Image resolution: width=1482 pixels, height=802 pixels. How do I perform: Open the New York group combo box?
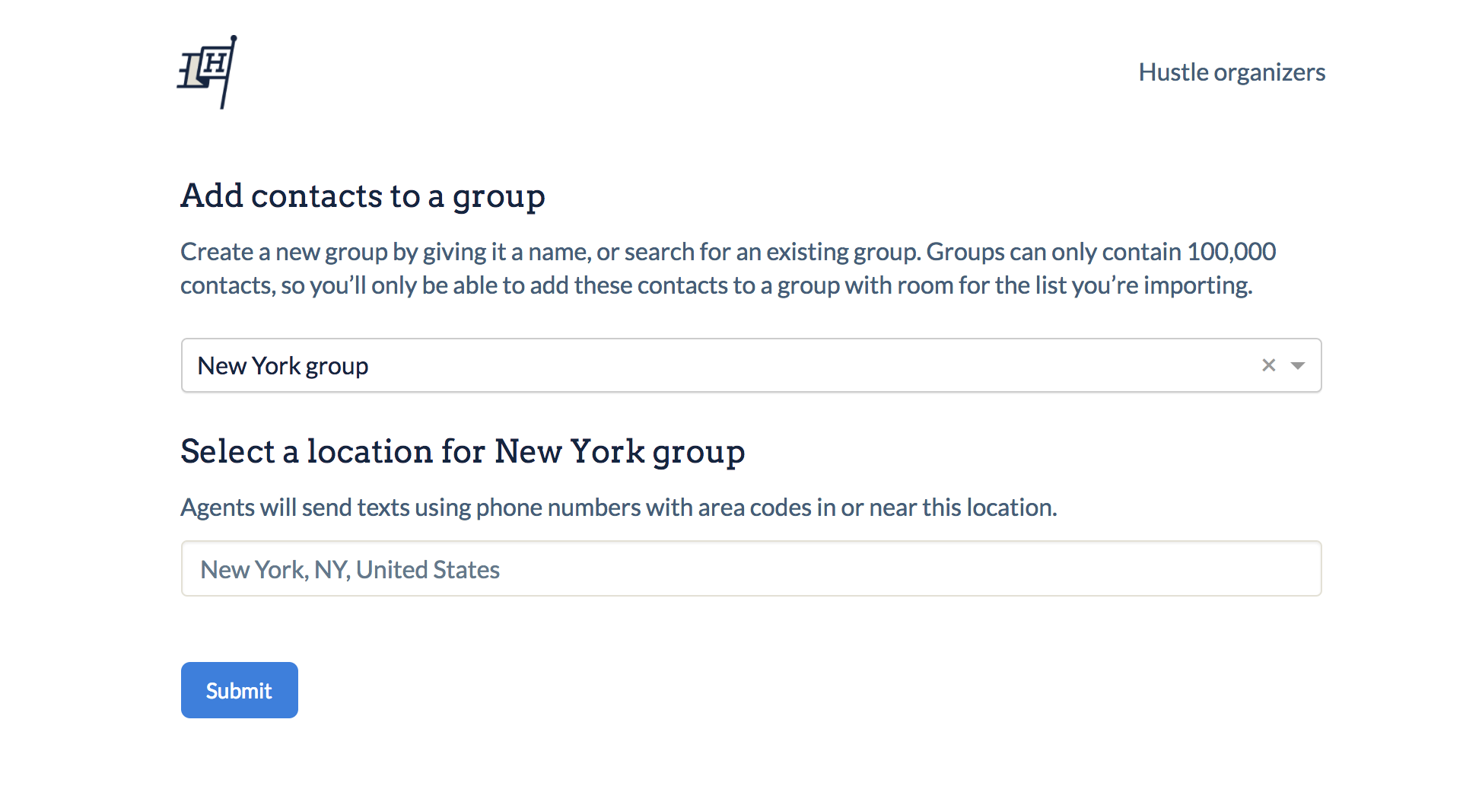[751, 365]
